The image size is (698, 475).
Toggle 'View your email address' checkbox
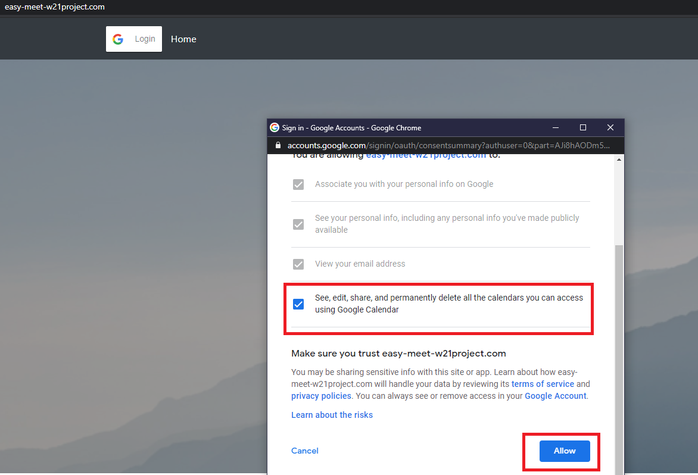click(x=298, y=264)
